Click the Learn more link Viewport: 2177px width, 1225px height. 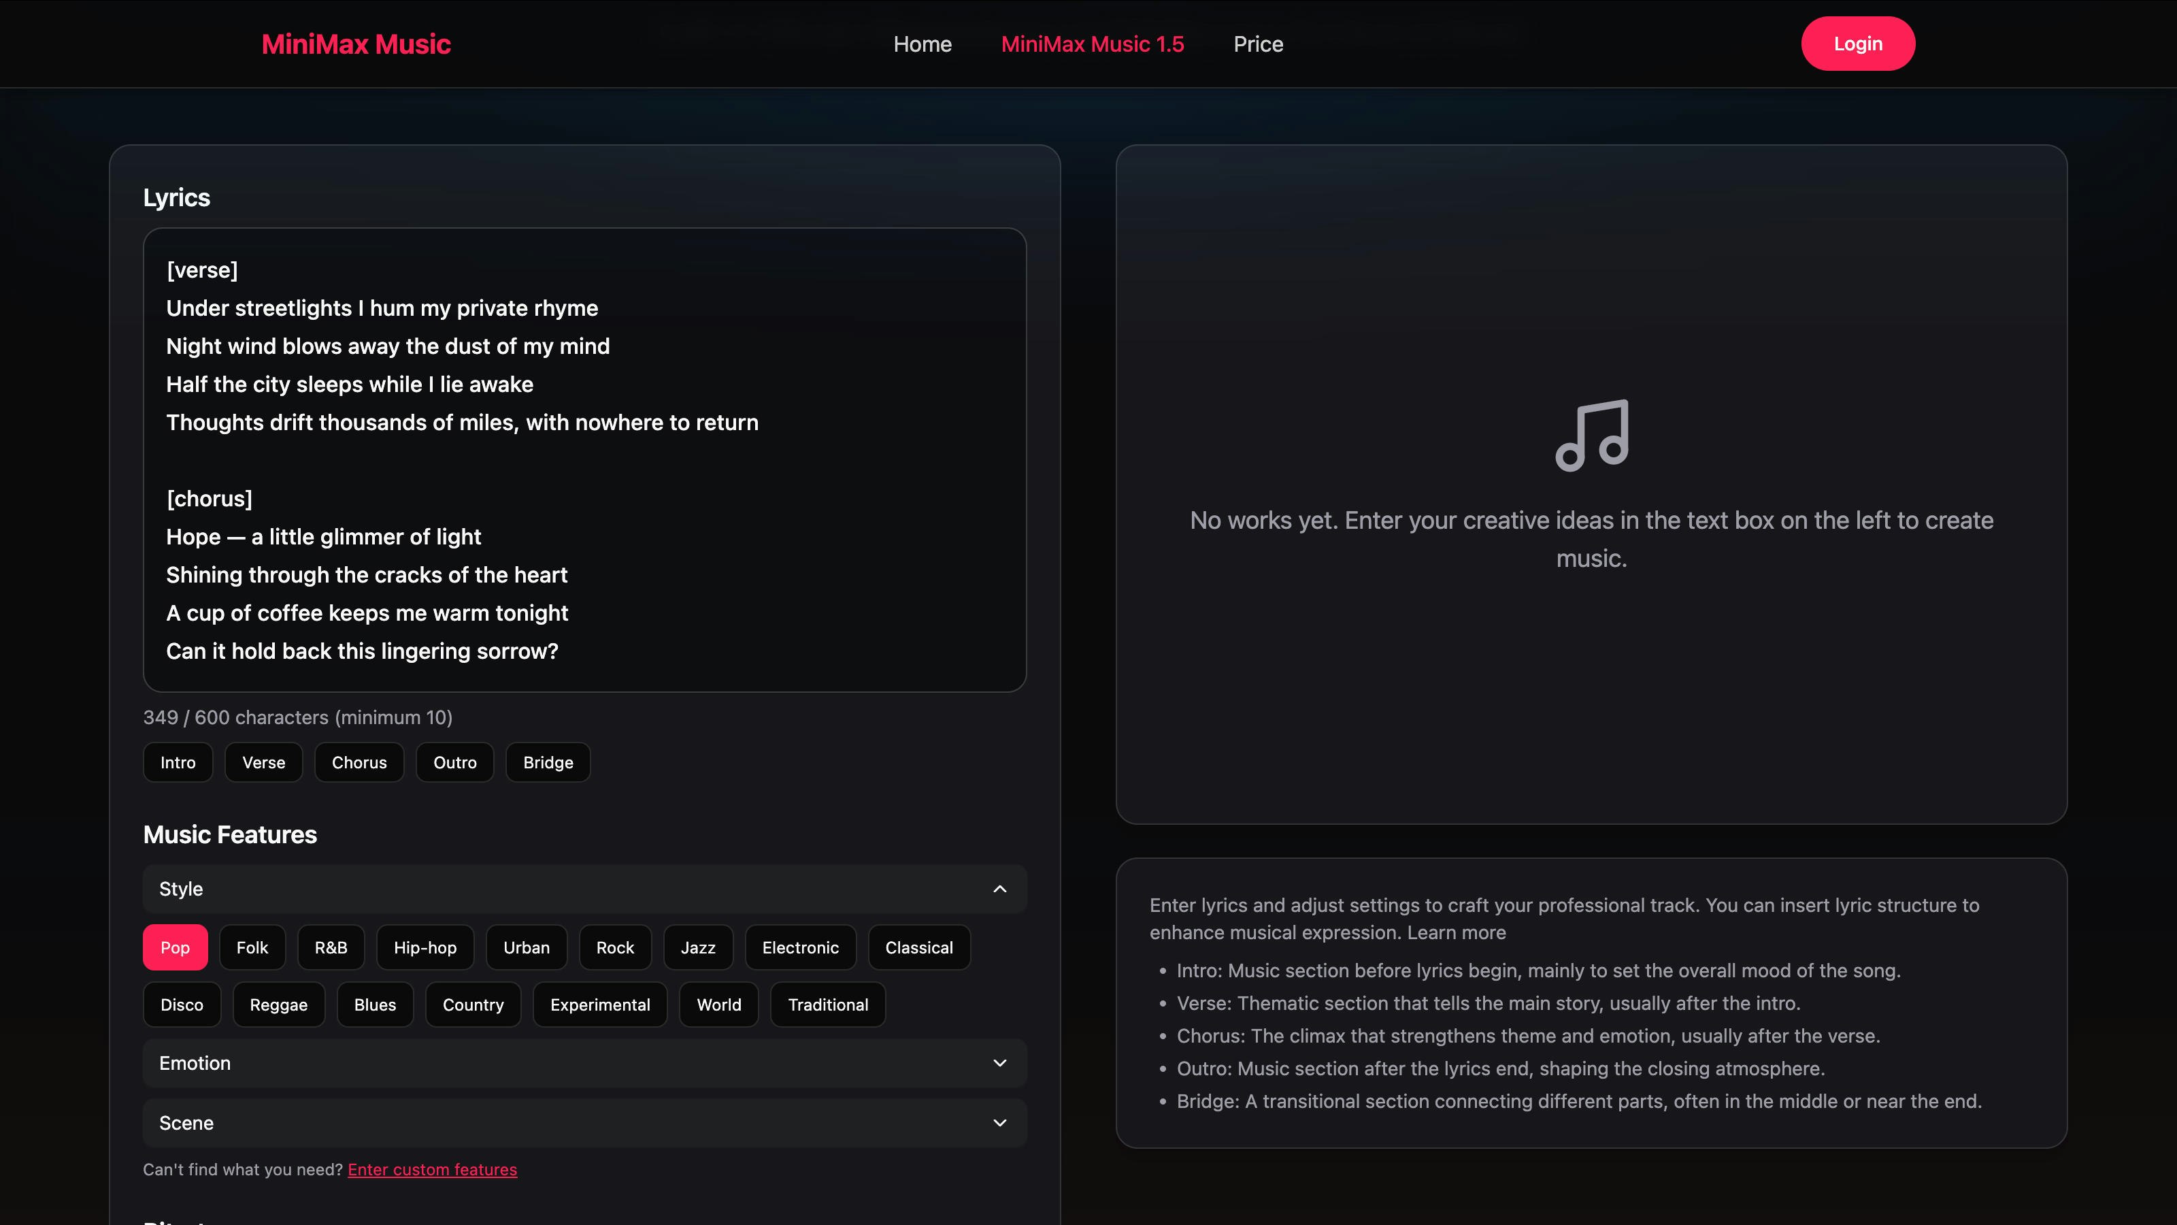click(x=1456, y=932)
